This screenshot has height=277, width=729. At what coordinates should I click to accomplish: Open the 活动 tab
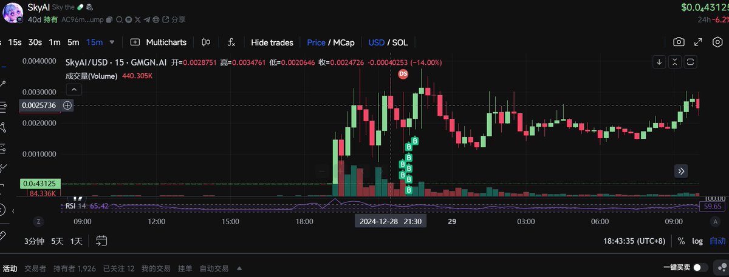pos(10,268)
